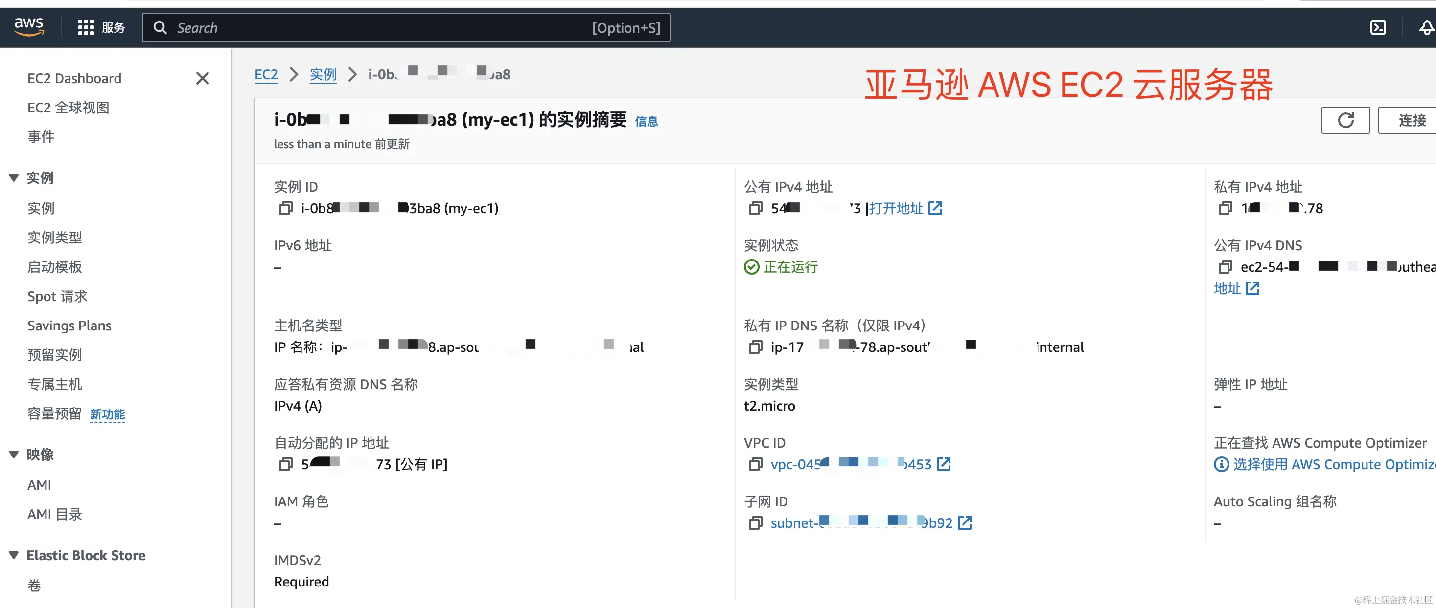Image resolution: width=1436 pixels, height=608 pixels.
Task: Open Spot 请求 in sidebar
Action: tap(57, 296)
